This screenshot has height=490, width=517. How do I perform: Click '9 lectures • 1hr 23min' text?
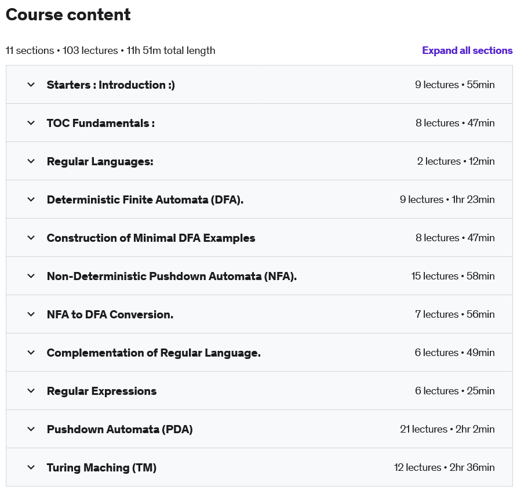447,199
